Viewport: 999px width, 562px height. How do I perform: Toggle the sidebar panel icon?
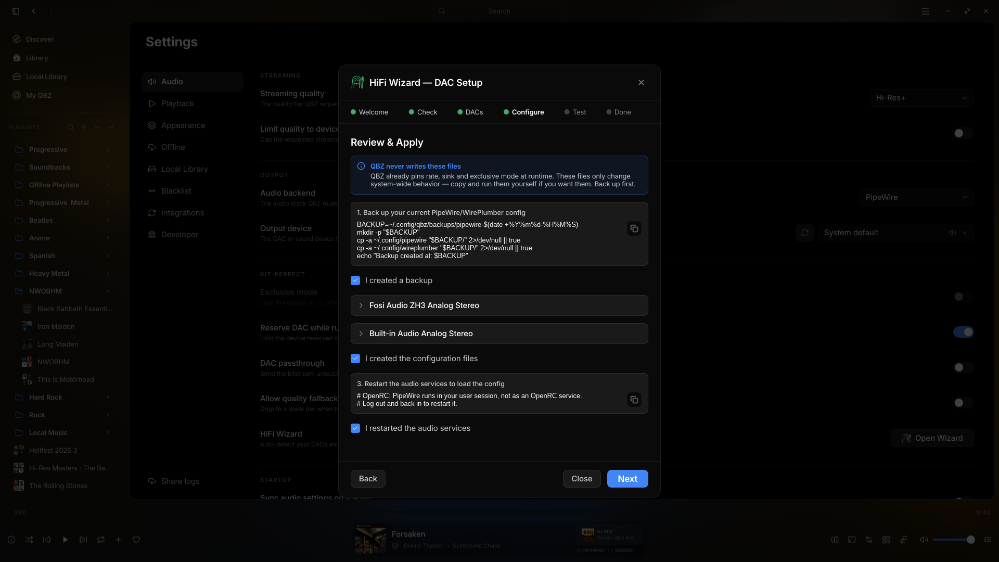[16, 11]
